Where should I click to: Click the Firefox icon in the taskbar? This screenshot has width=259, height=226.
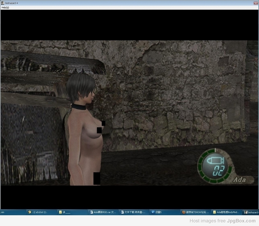tap(184, 212)
